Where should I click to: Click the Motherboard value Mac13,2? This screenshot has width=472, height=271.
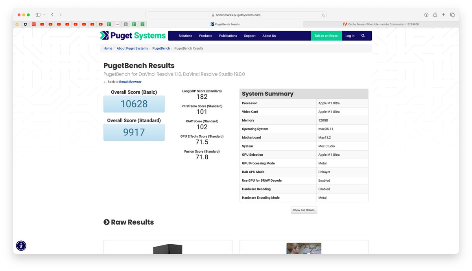click(x=324, y=138)
